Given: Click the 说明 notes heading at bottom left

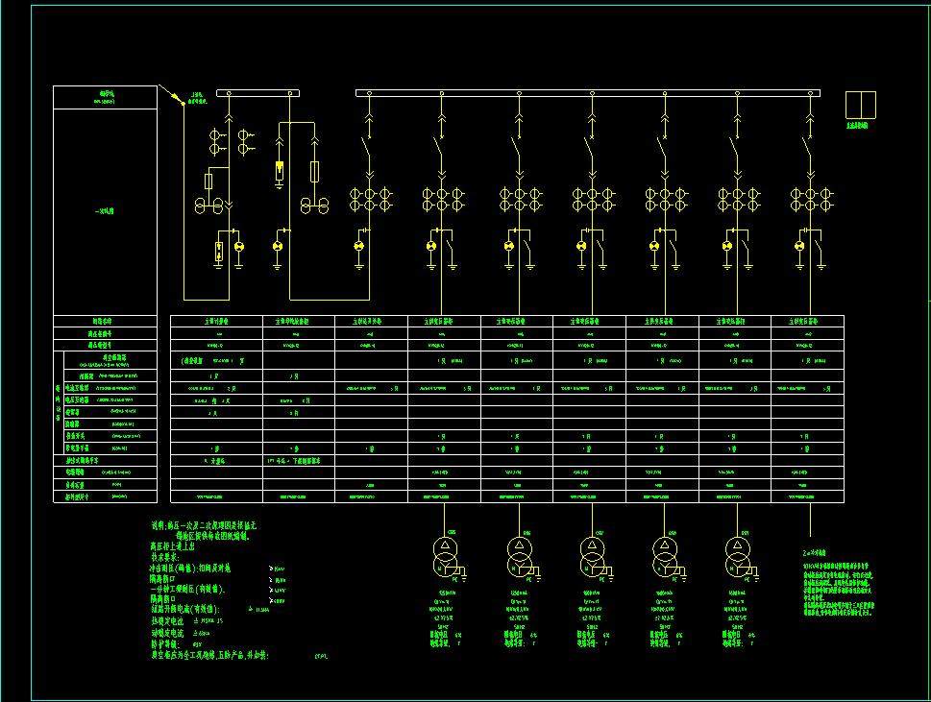Looking at the screenshot, I should [203, 532].
